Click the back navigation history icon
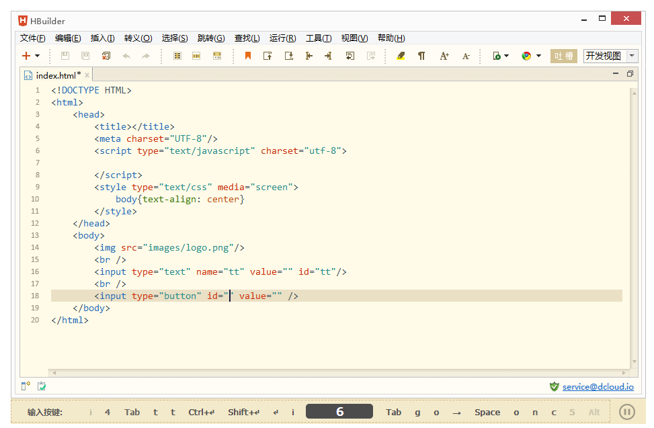 [350, 56]
